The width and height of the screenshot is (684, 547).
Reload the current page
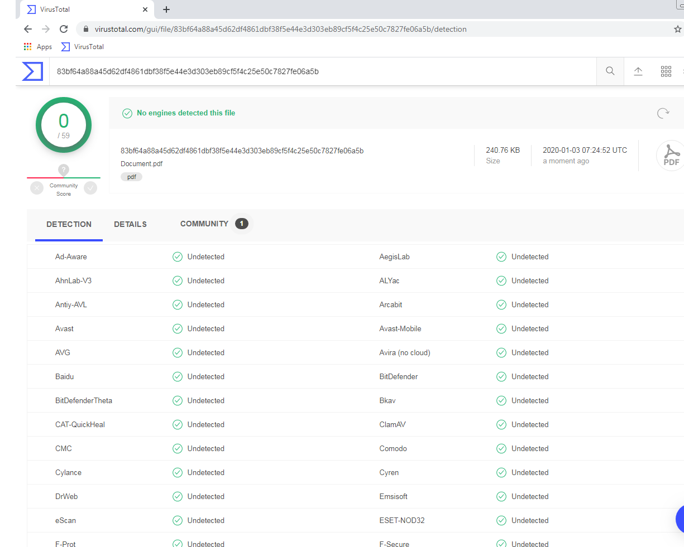[64, 29]
